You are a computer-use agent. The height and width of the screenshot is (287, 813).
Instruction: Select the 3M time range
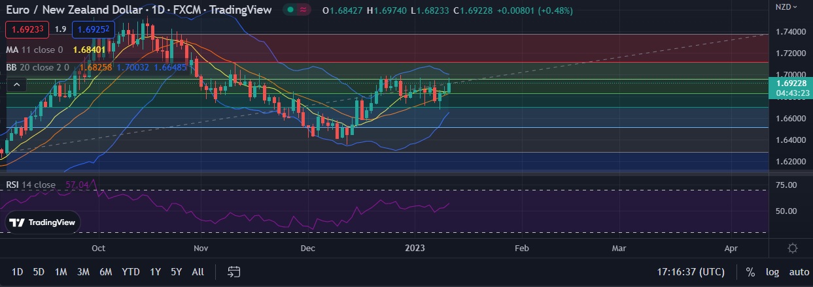tap(83, 271)
